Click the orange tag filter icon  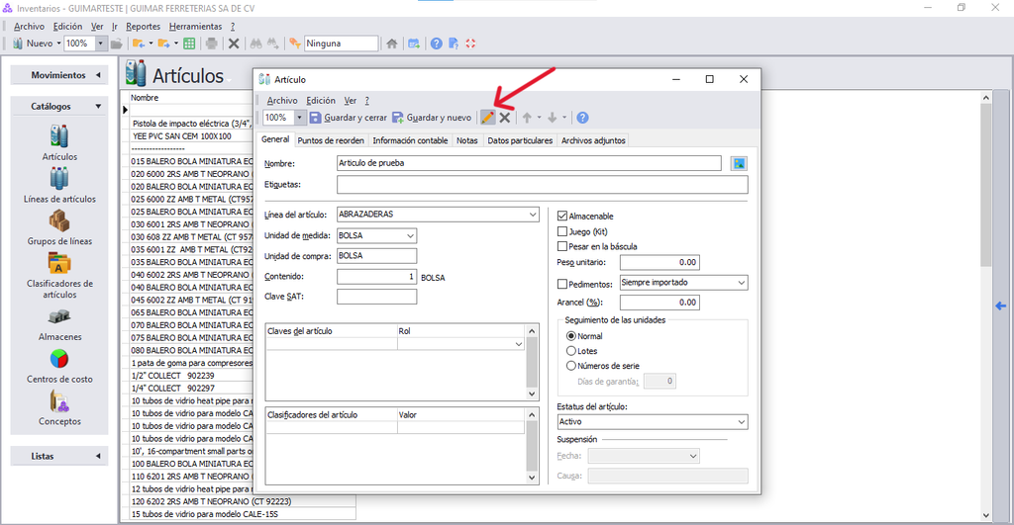pyautogui.click(x=295, y=44)
